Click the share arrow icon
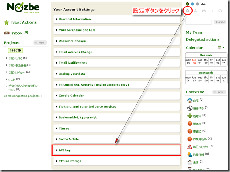Viewport: 230px width, 172px height. click(x=204, y=11)
